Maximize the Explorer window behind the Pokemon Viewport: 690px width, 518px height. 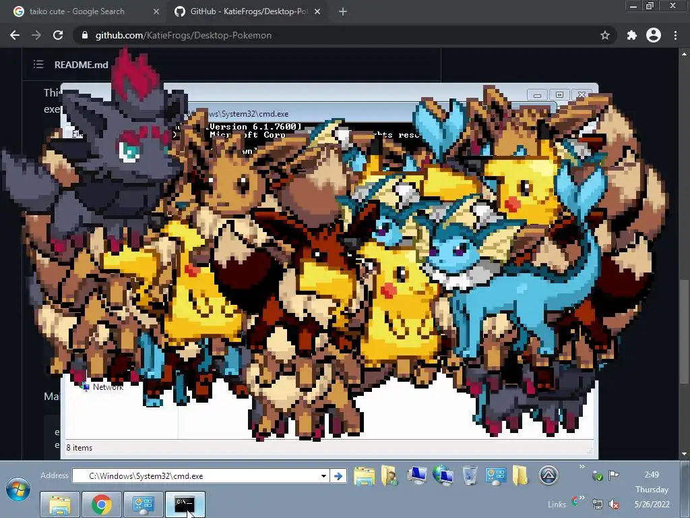(559, 94)
